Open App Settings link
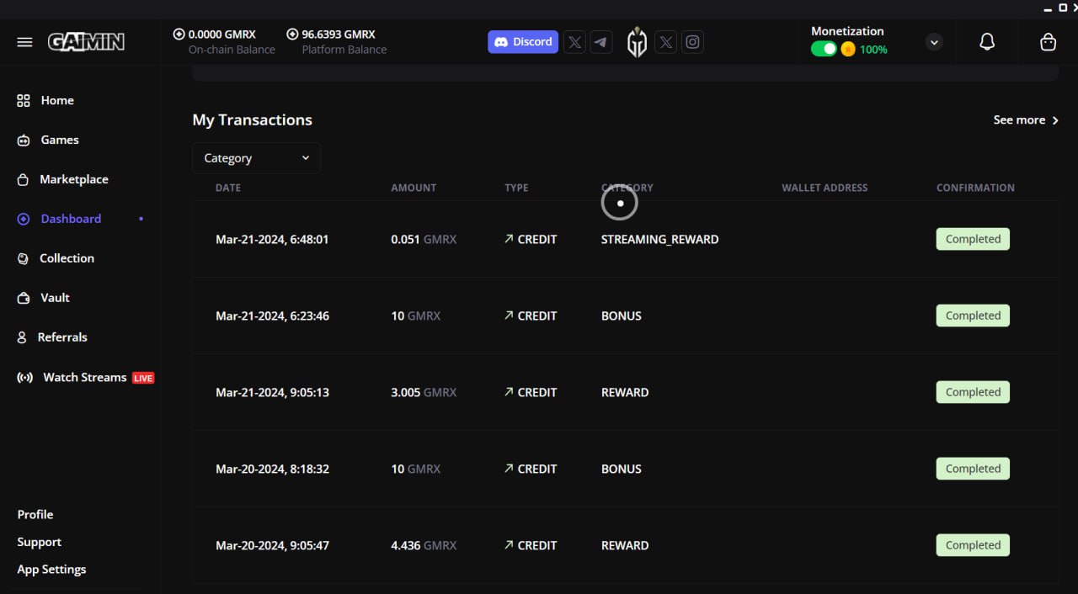Image resolution: width=1078 pixels, height=594 pixels. (x=51, y=570)
